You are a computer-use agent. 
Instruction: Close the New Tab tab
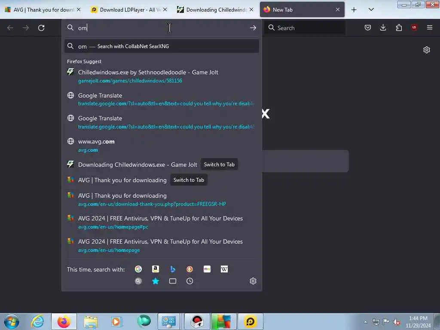click(x=338, y=10)
